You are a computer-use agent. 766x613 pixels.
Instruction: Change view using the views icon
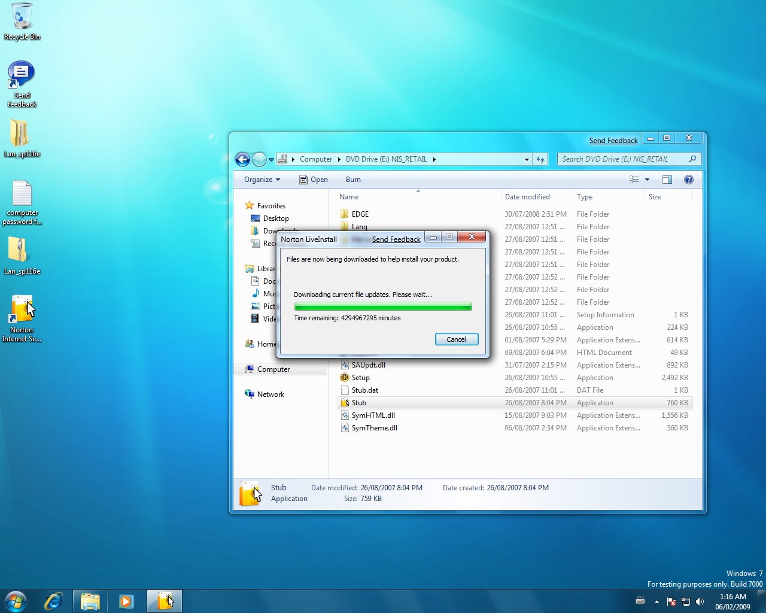(x=634, y=180)
